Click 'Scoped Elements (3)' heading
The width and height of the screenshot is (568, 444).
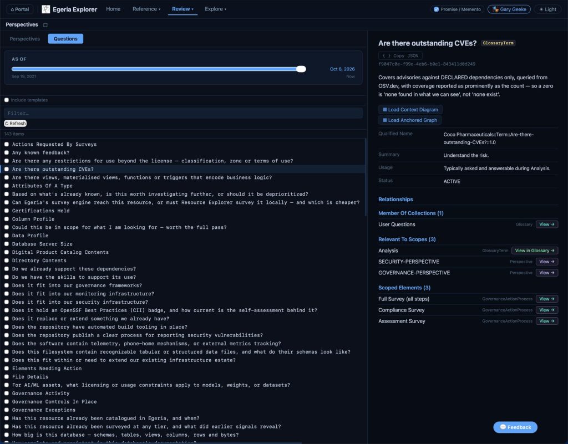click(x=404, y=288)
